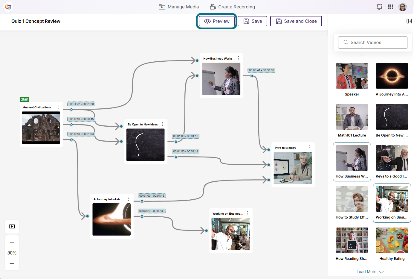Click the green Start label
Viewport: 414px width, 279px height.
[x=25, y=99]
